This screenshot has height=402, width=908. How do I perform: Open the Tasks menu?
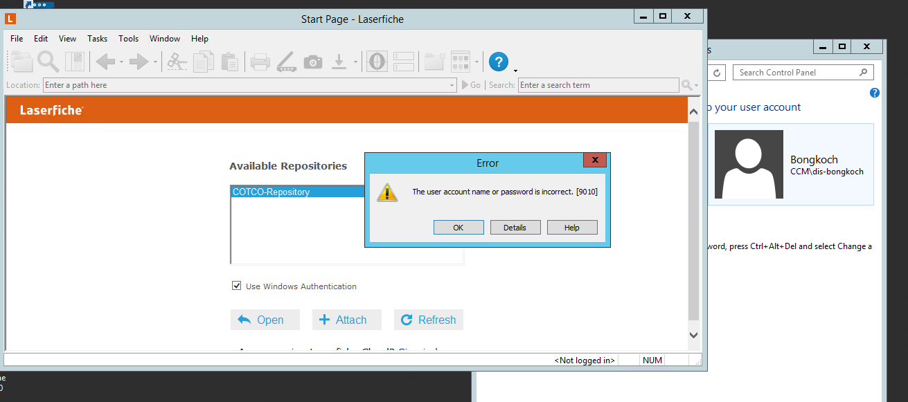[97, 39]
